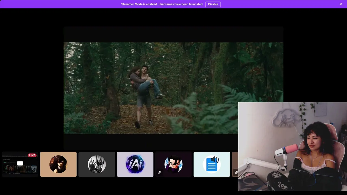This screenshot has width=347, height=195.
Task: Click the red LIVE badge
Action: click(x=32, y=155)
